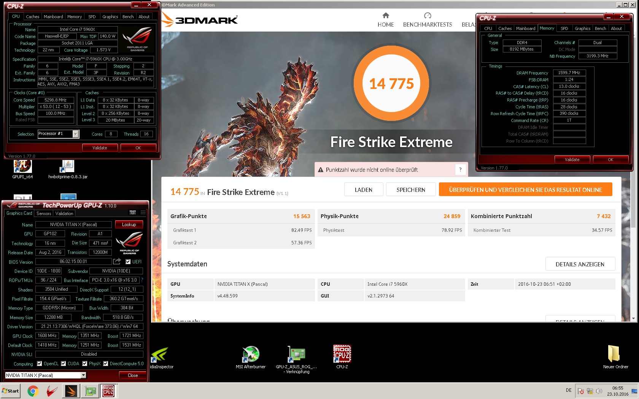Switch to the Caches tab in left CPU-Z
Image resolution: width=639 pixels, height=399 pixels.
point(33,17)
